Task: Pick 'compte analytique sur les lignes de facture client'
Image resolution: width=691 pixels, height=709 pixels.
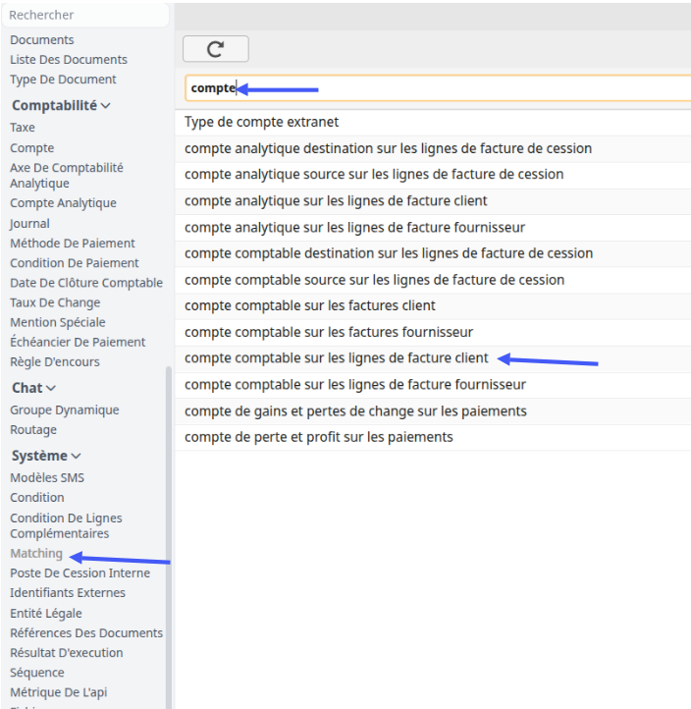Action: pyautogui.click(x=433, y=201)
